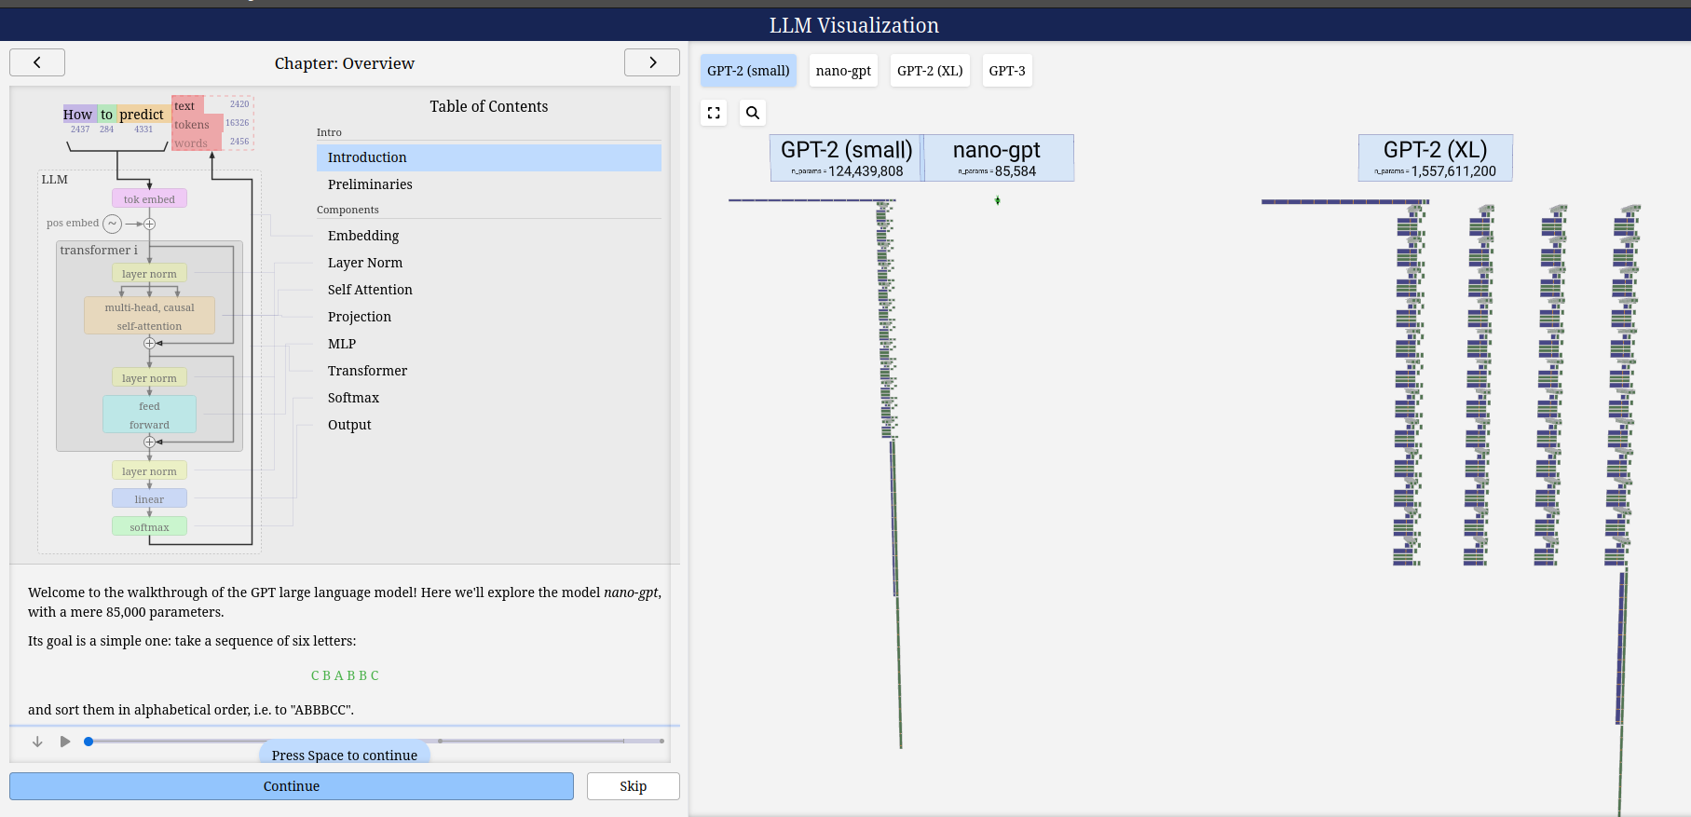The image size is (1691, 817).
Task: Click the 'LLM Visualization' page title
Action: (854, 25)
